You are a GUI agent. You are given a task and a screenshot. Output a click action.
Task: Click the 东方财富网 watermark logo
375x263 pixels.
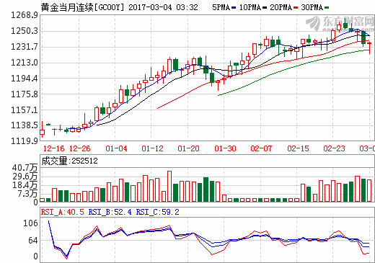click(x=340, y=23)
